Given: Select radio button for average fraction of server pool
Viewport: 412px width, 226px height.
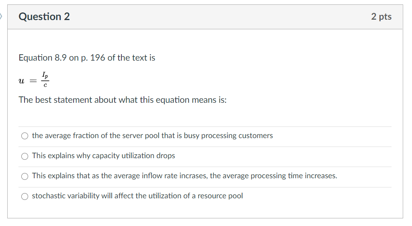Looking at the screenshot, I should coord(25,136).
